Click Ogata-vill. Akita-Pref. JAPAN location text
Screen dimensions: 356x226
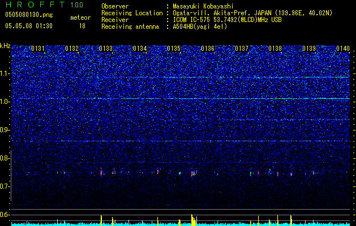[x=252, y=13]
